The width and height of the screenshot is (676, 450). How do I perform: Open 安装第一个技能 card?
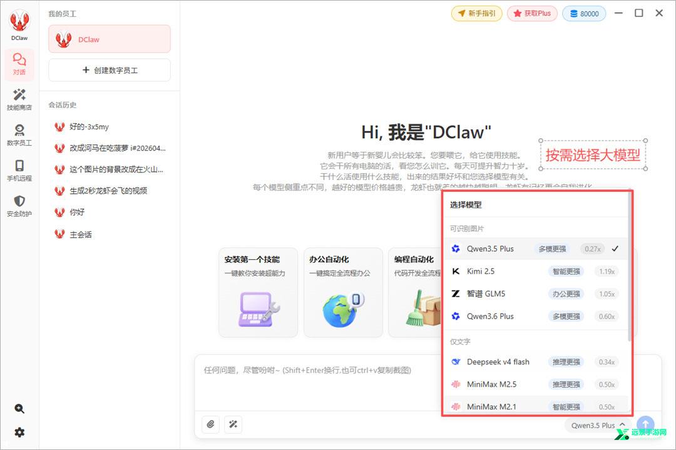pos(258,292)
